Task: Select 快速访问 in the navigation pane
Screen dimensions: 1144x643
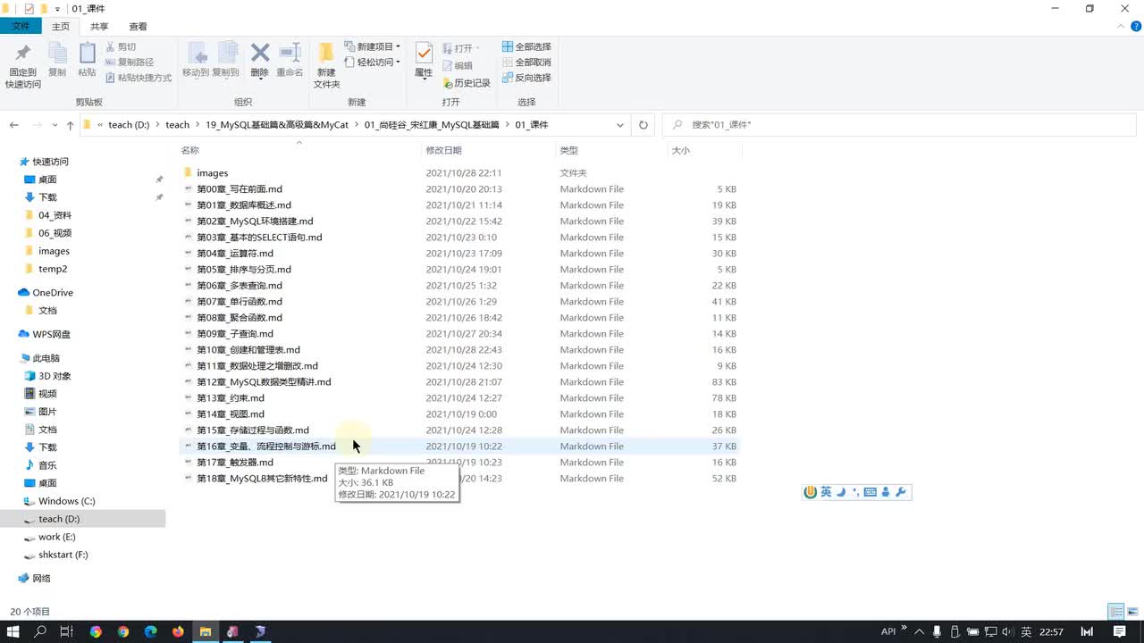Action: pyautogui.click(x=51, y=162)
